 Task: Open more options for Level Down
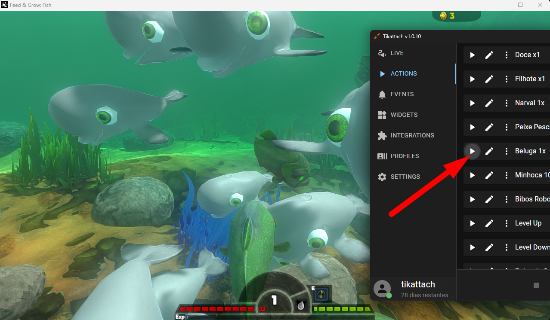[x=507, y=247]
